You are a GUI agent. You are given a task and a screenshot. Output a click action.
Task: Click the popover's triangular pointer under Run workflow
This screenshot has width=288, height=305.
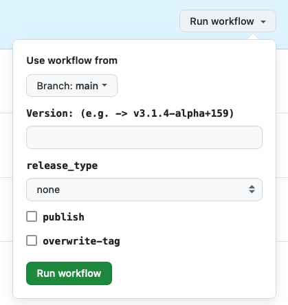pos(253,36)
